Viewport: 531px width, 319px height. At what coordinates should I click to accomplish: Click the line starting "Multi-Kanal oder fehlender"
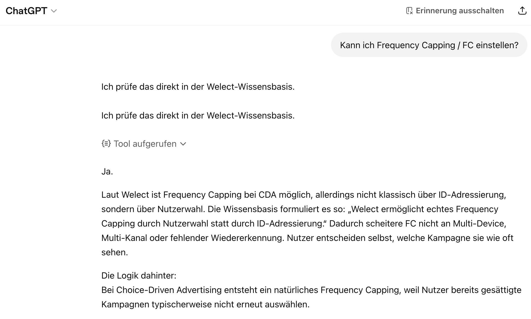tap(307, 238)
